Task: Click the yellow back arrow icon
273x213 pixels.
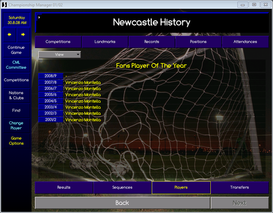Action: point(9,34)
